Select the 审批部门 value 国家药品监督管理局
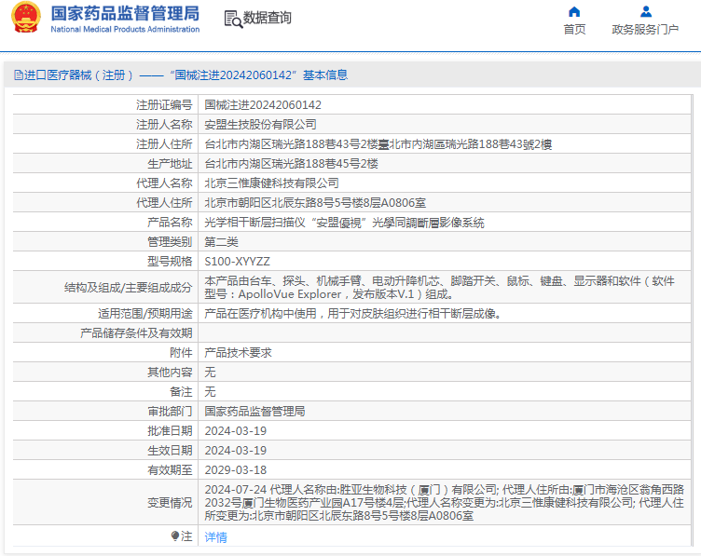 coord(254,411)
